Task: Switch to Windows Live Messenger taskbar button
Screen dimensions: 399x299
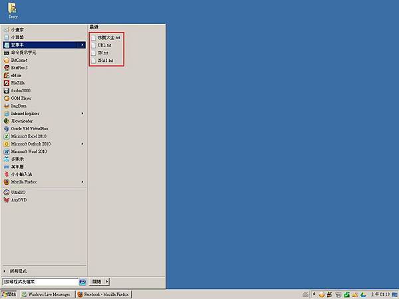Action: [48, 294]
